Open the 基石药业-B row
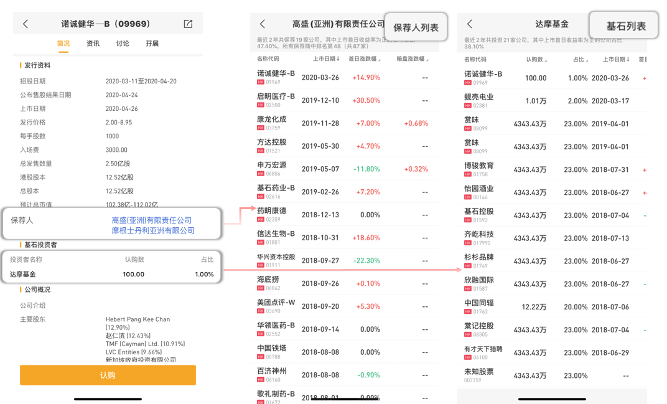 [345, 192]
